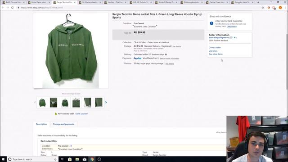Click the sold price AU $69.95
This screenshot has height=162, width=288.
click(139, 32)
